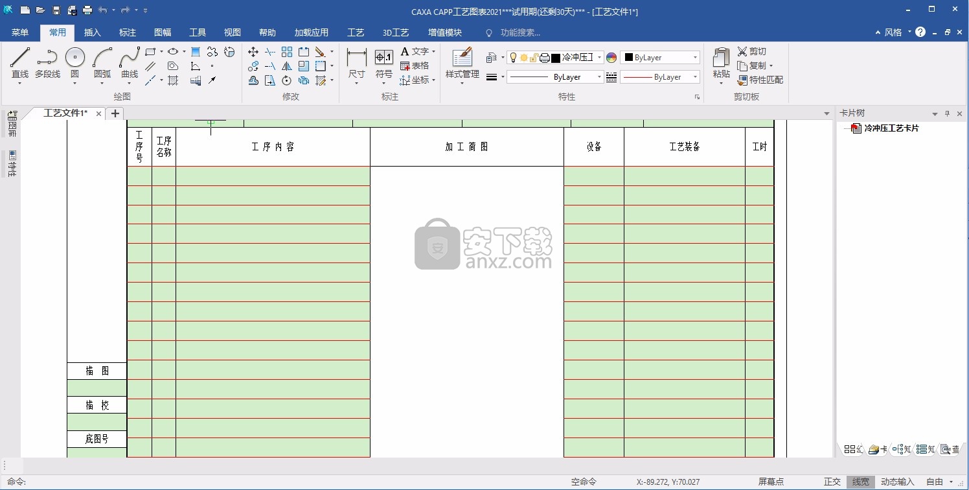The image size is (969, 490).
Task: Click the trim tool in 修改
Action: point(270,51)
